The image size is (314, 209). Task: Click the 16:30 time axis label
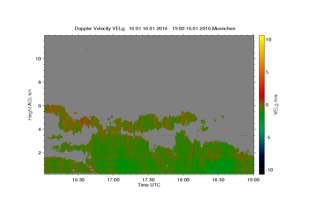point(78,180)
